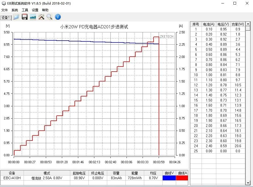
Task: Click the blue 曲线V color swatch
Action: point(169,178)
